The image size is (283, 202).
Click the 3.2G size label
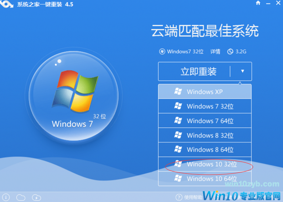241,52
